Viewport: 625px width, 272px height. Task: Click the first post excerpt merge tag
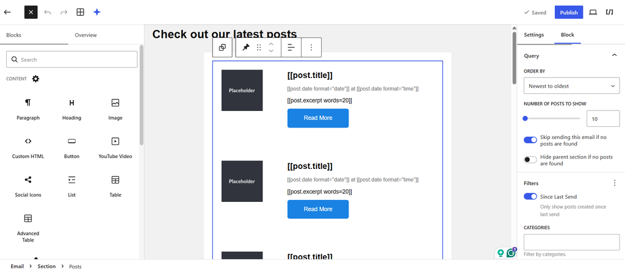pyautogui.click(x=319, y=101)
